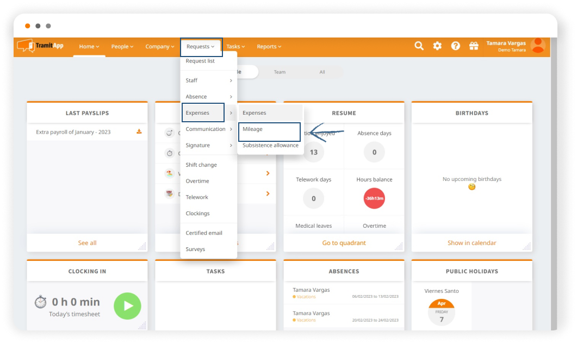The height and width of the screenshot is (344, 577).
Task: Click the help question mark icon
Action: click(456, 46)
